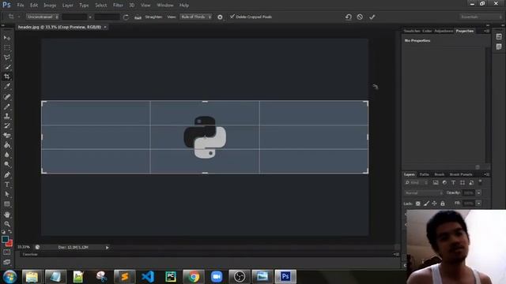This screenshot has height=284, width=506.
Task: Toggle lock image pixels
Action: point(426,204)
